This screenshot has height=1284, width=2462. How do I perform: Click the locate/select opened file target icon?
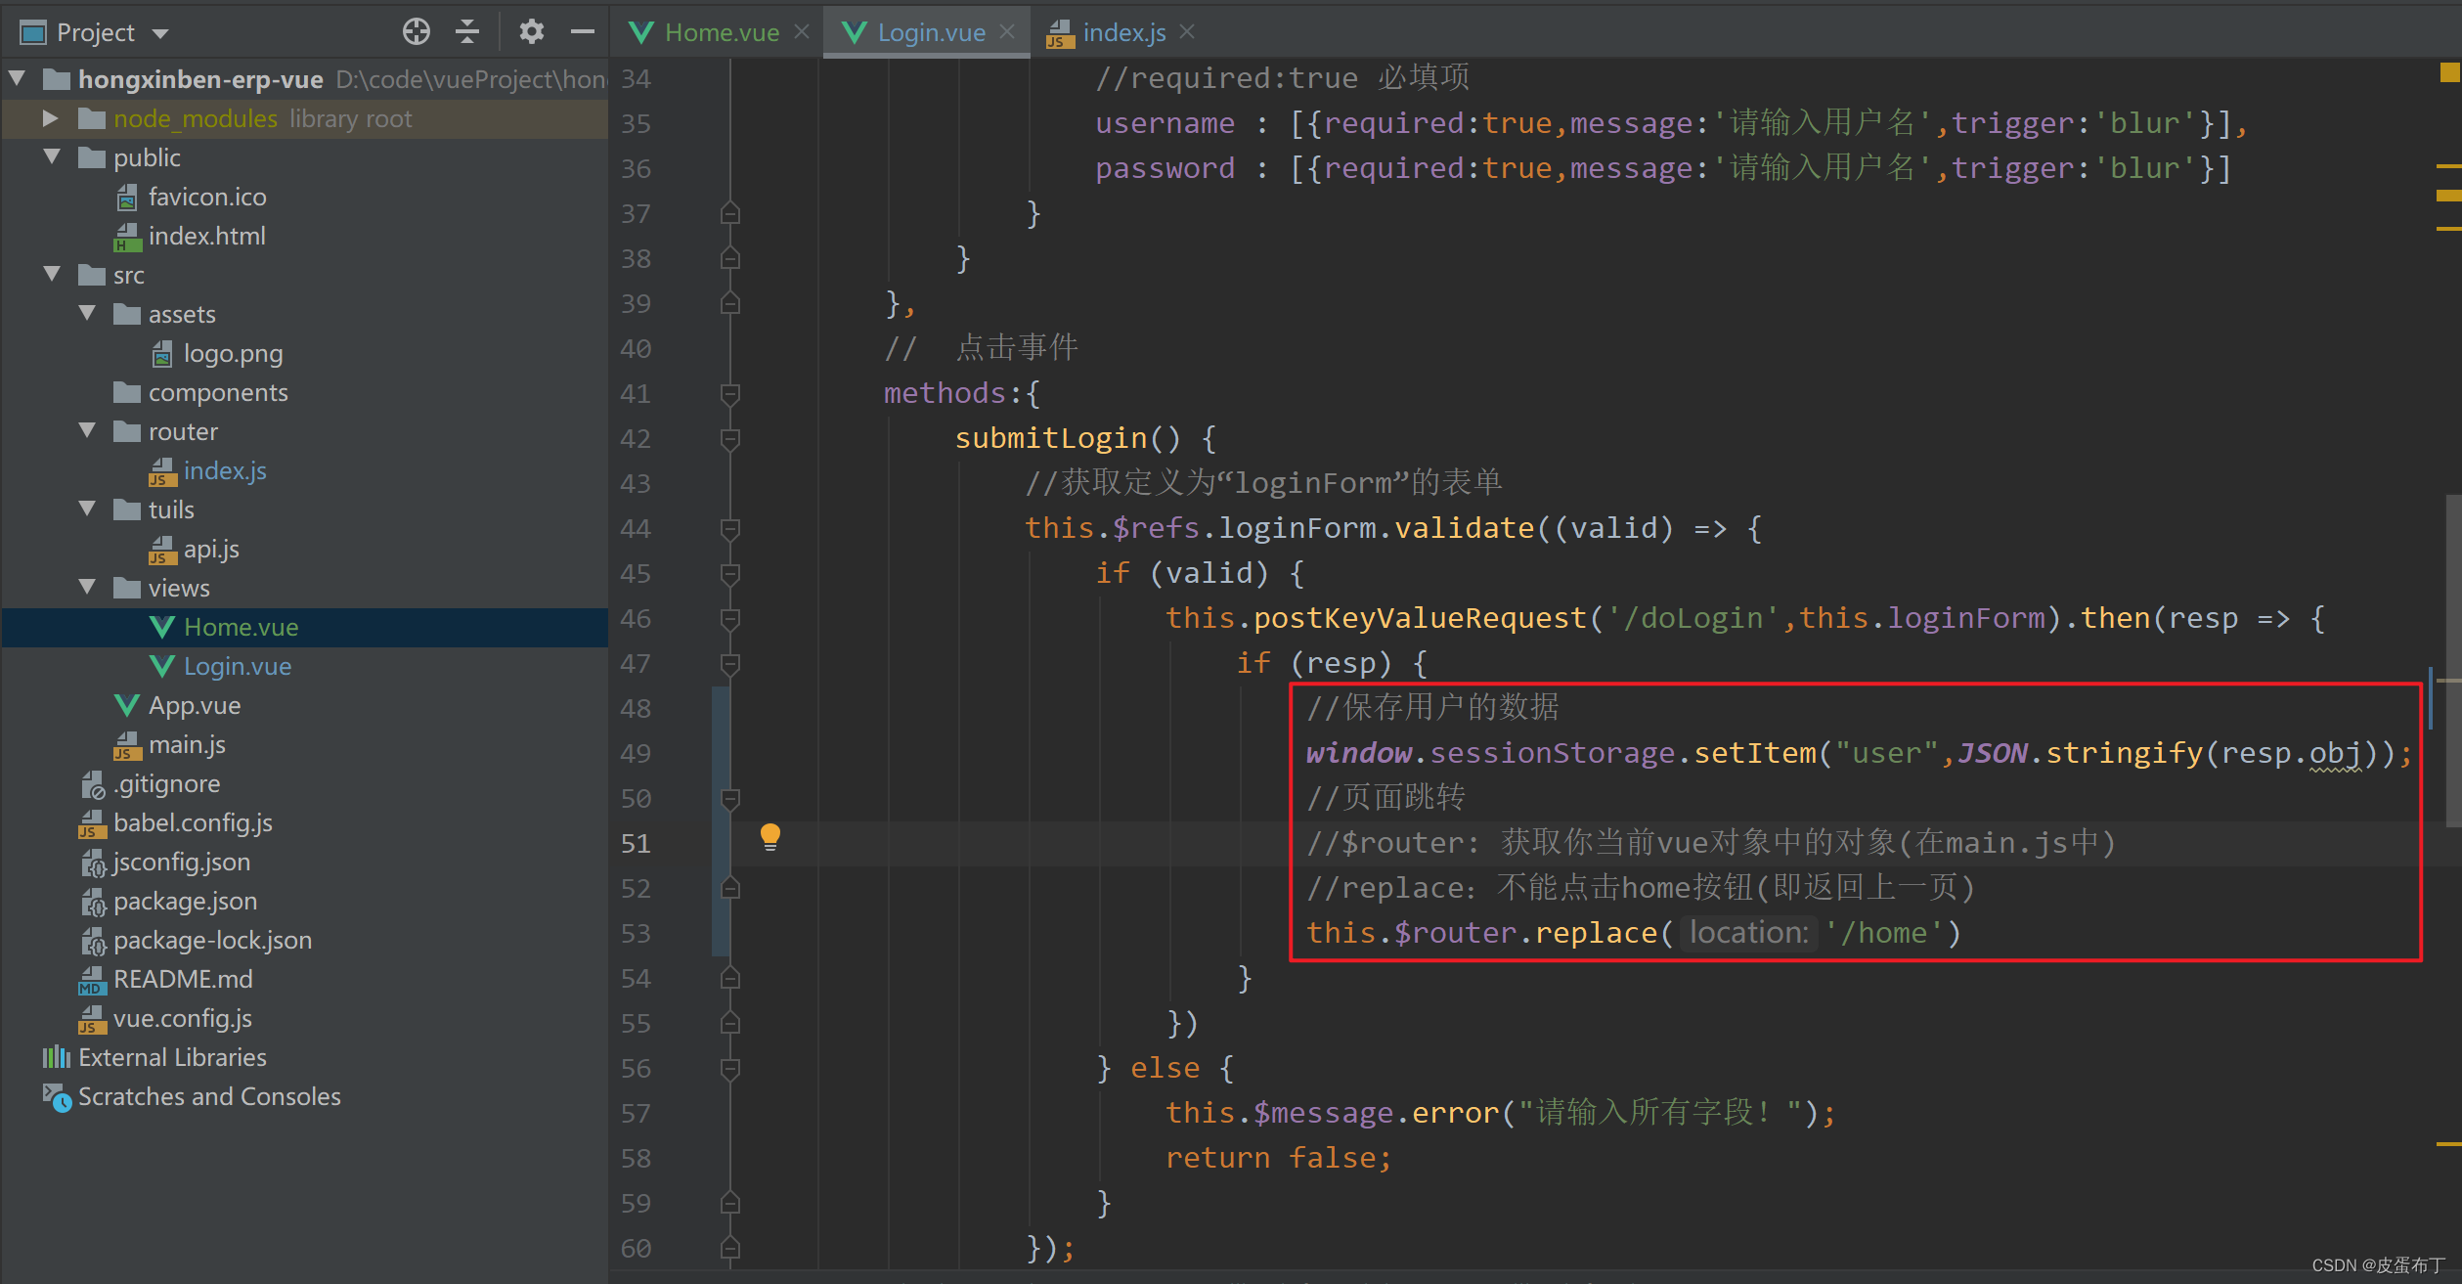click(x=417, y=32)
